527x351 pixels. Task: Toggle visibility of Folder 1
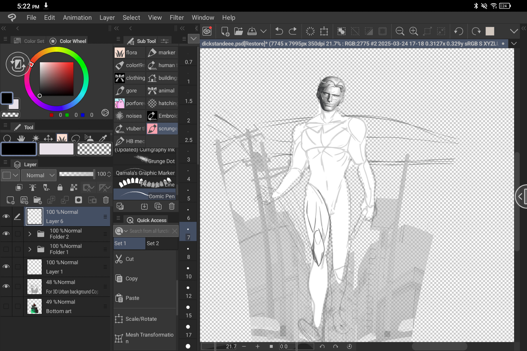tap(6, 249)
